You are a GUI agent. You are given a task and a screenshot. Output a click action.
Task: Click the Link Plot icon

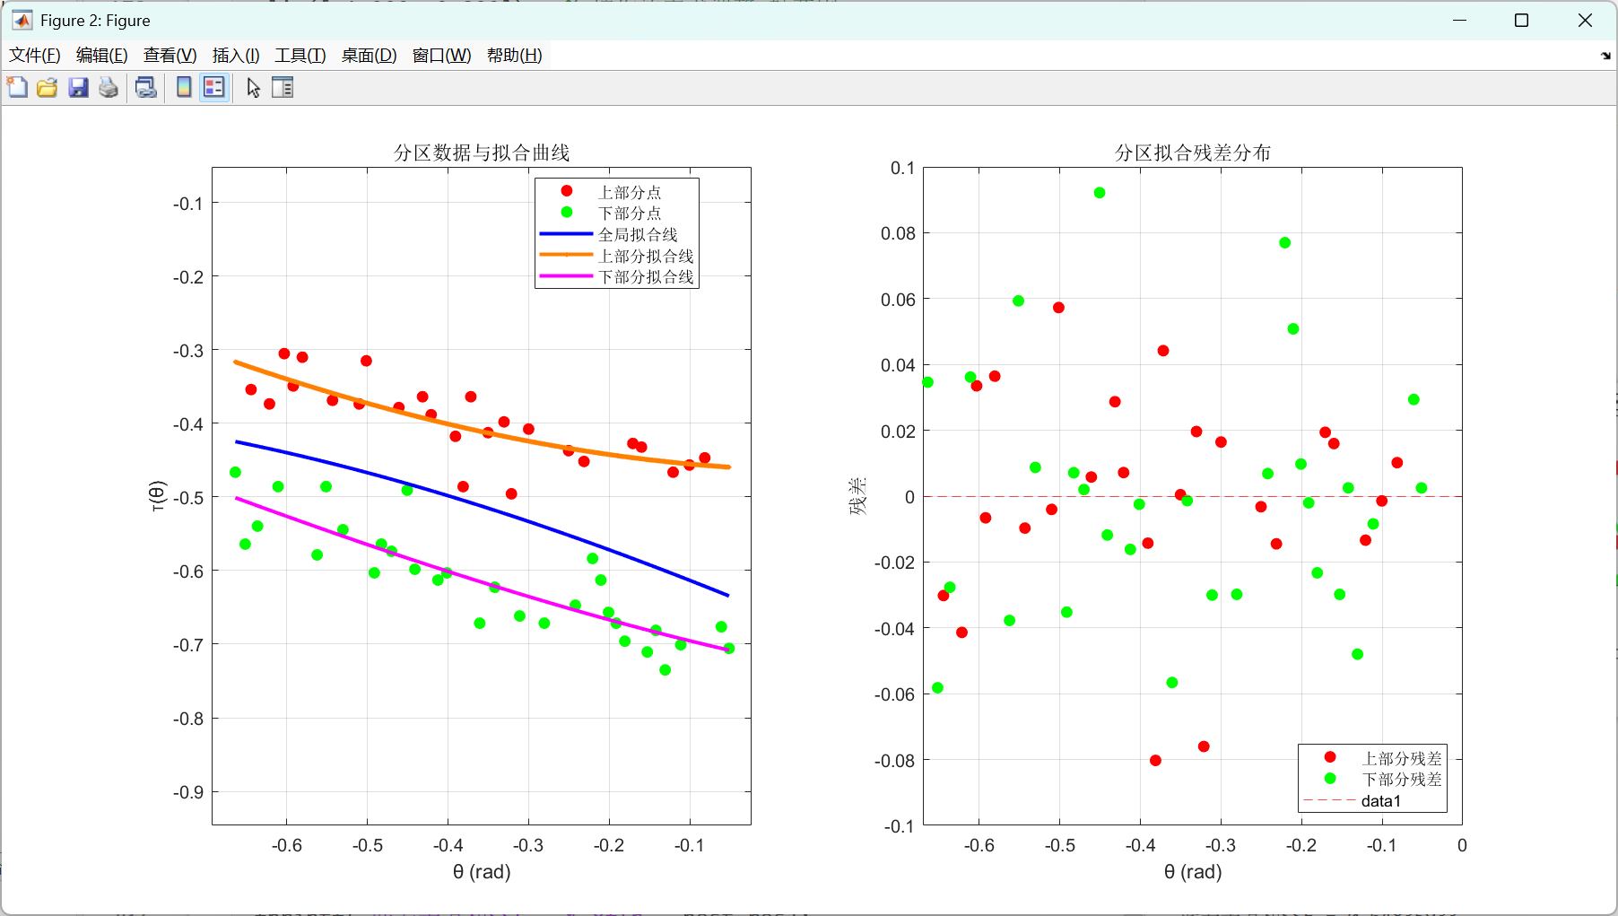pos(146,87)
